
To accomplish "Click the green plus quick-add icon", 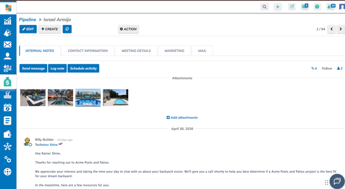I will tap(278, 7).
